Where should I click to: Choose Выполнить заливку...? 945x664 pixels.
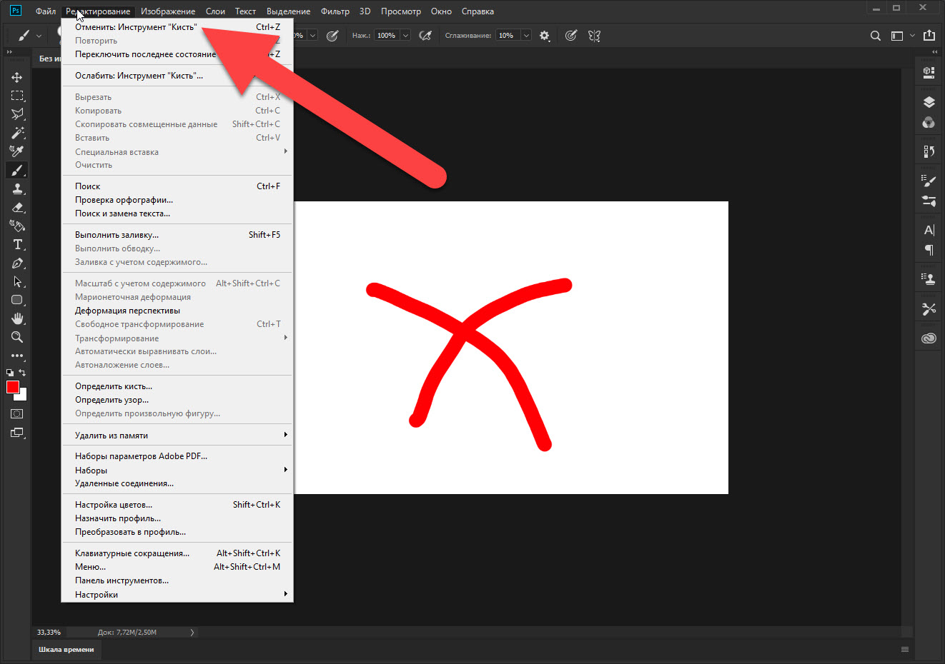click(177, 235)
